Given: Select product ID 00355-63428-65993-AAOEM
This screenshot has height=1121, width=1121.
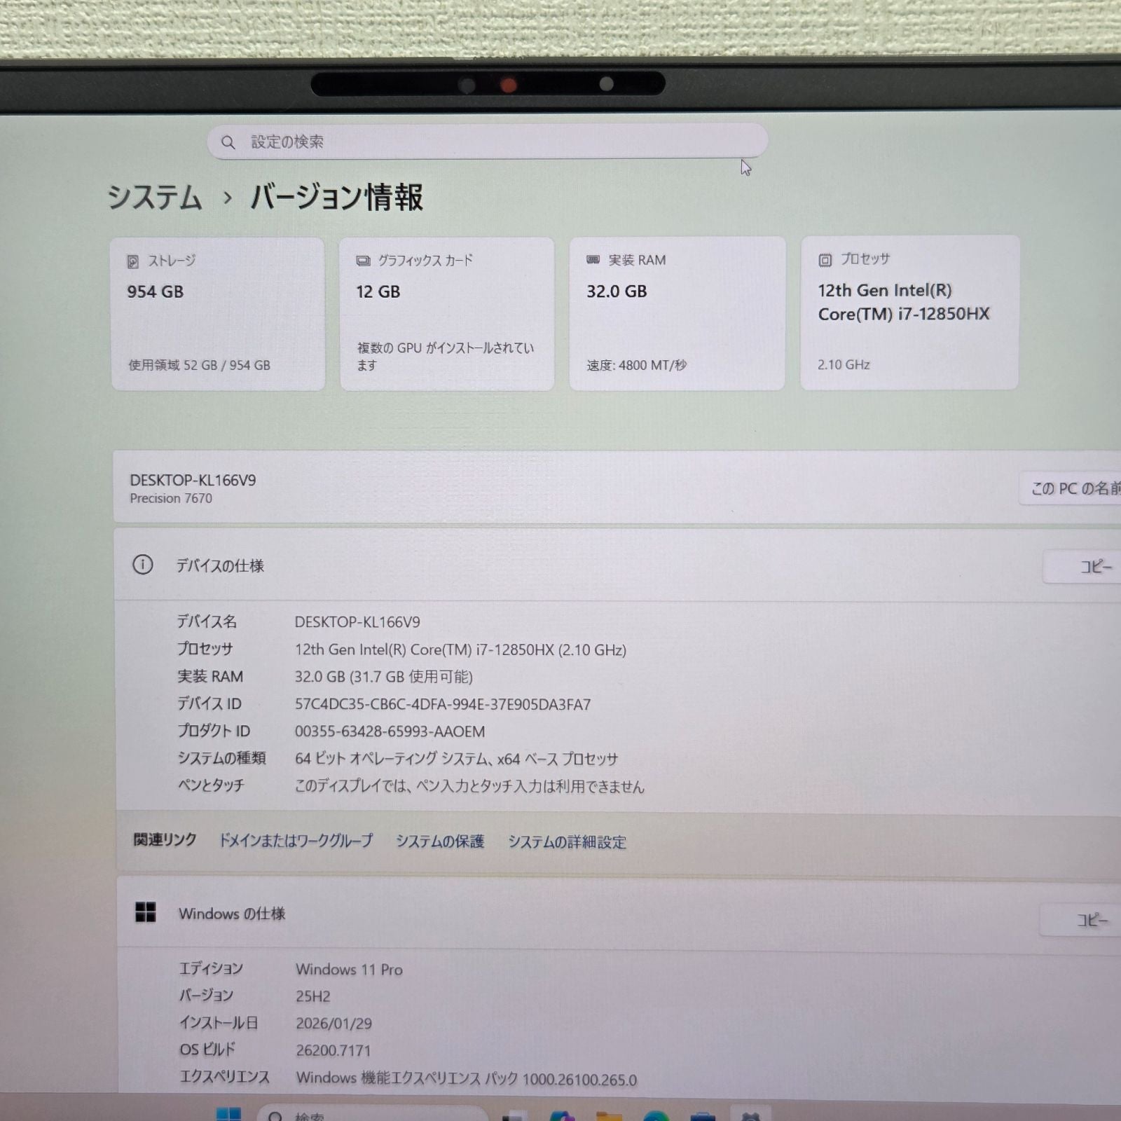Looking at the screenshot, I should click(390, 731).
